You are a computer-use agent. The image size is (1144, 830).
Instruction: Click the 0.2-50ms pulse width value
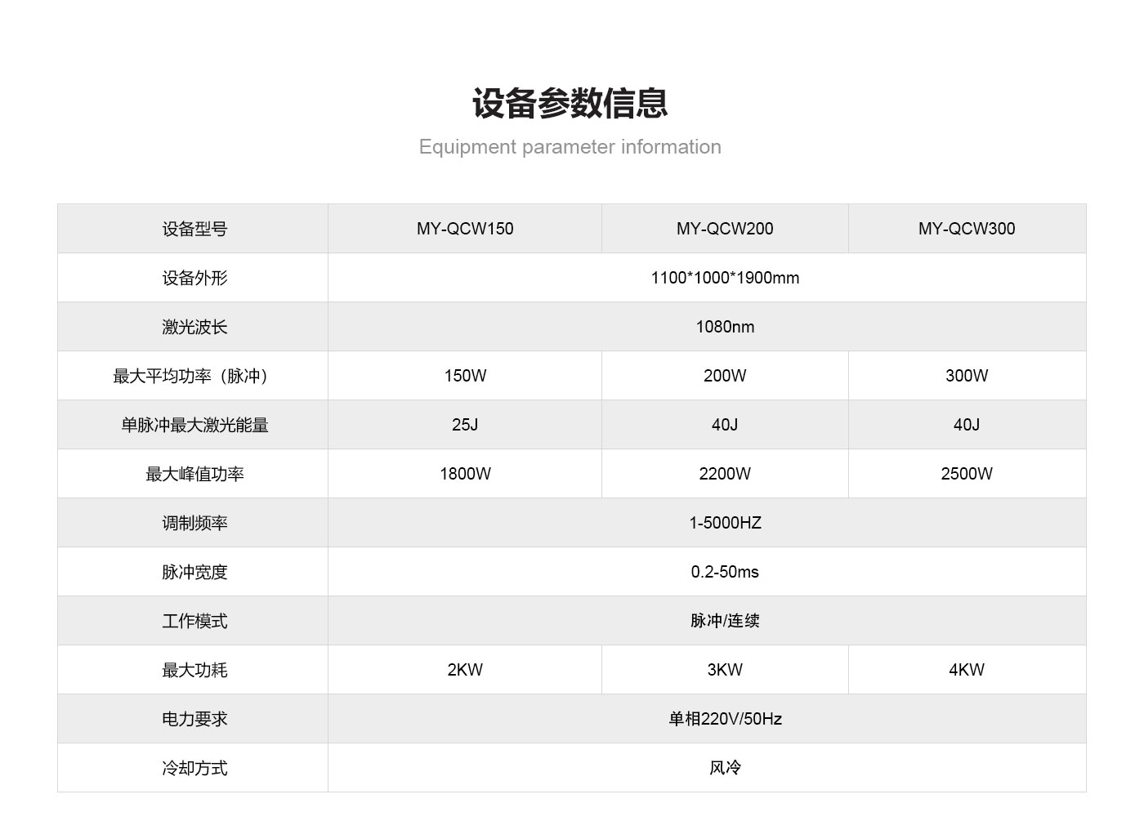click(x=724, y=572)
